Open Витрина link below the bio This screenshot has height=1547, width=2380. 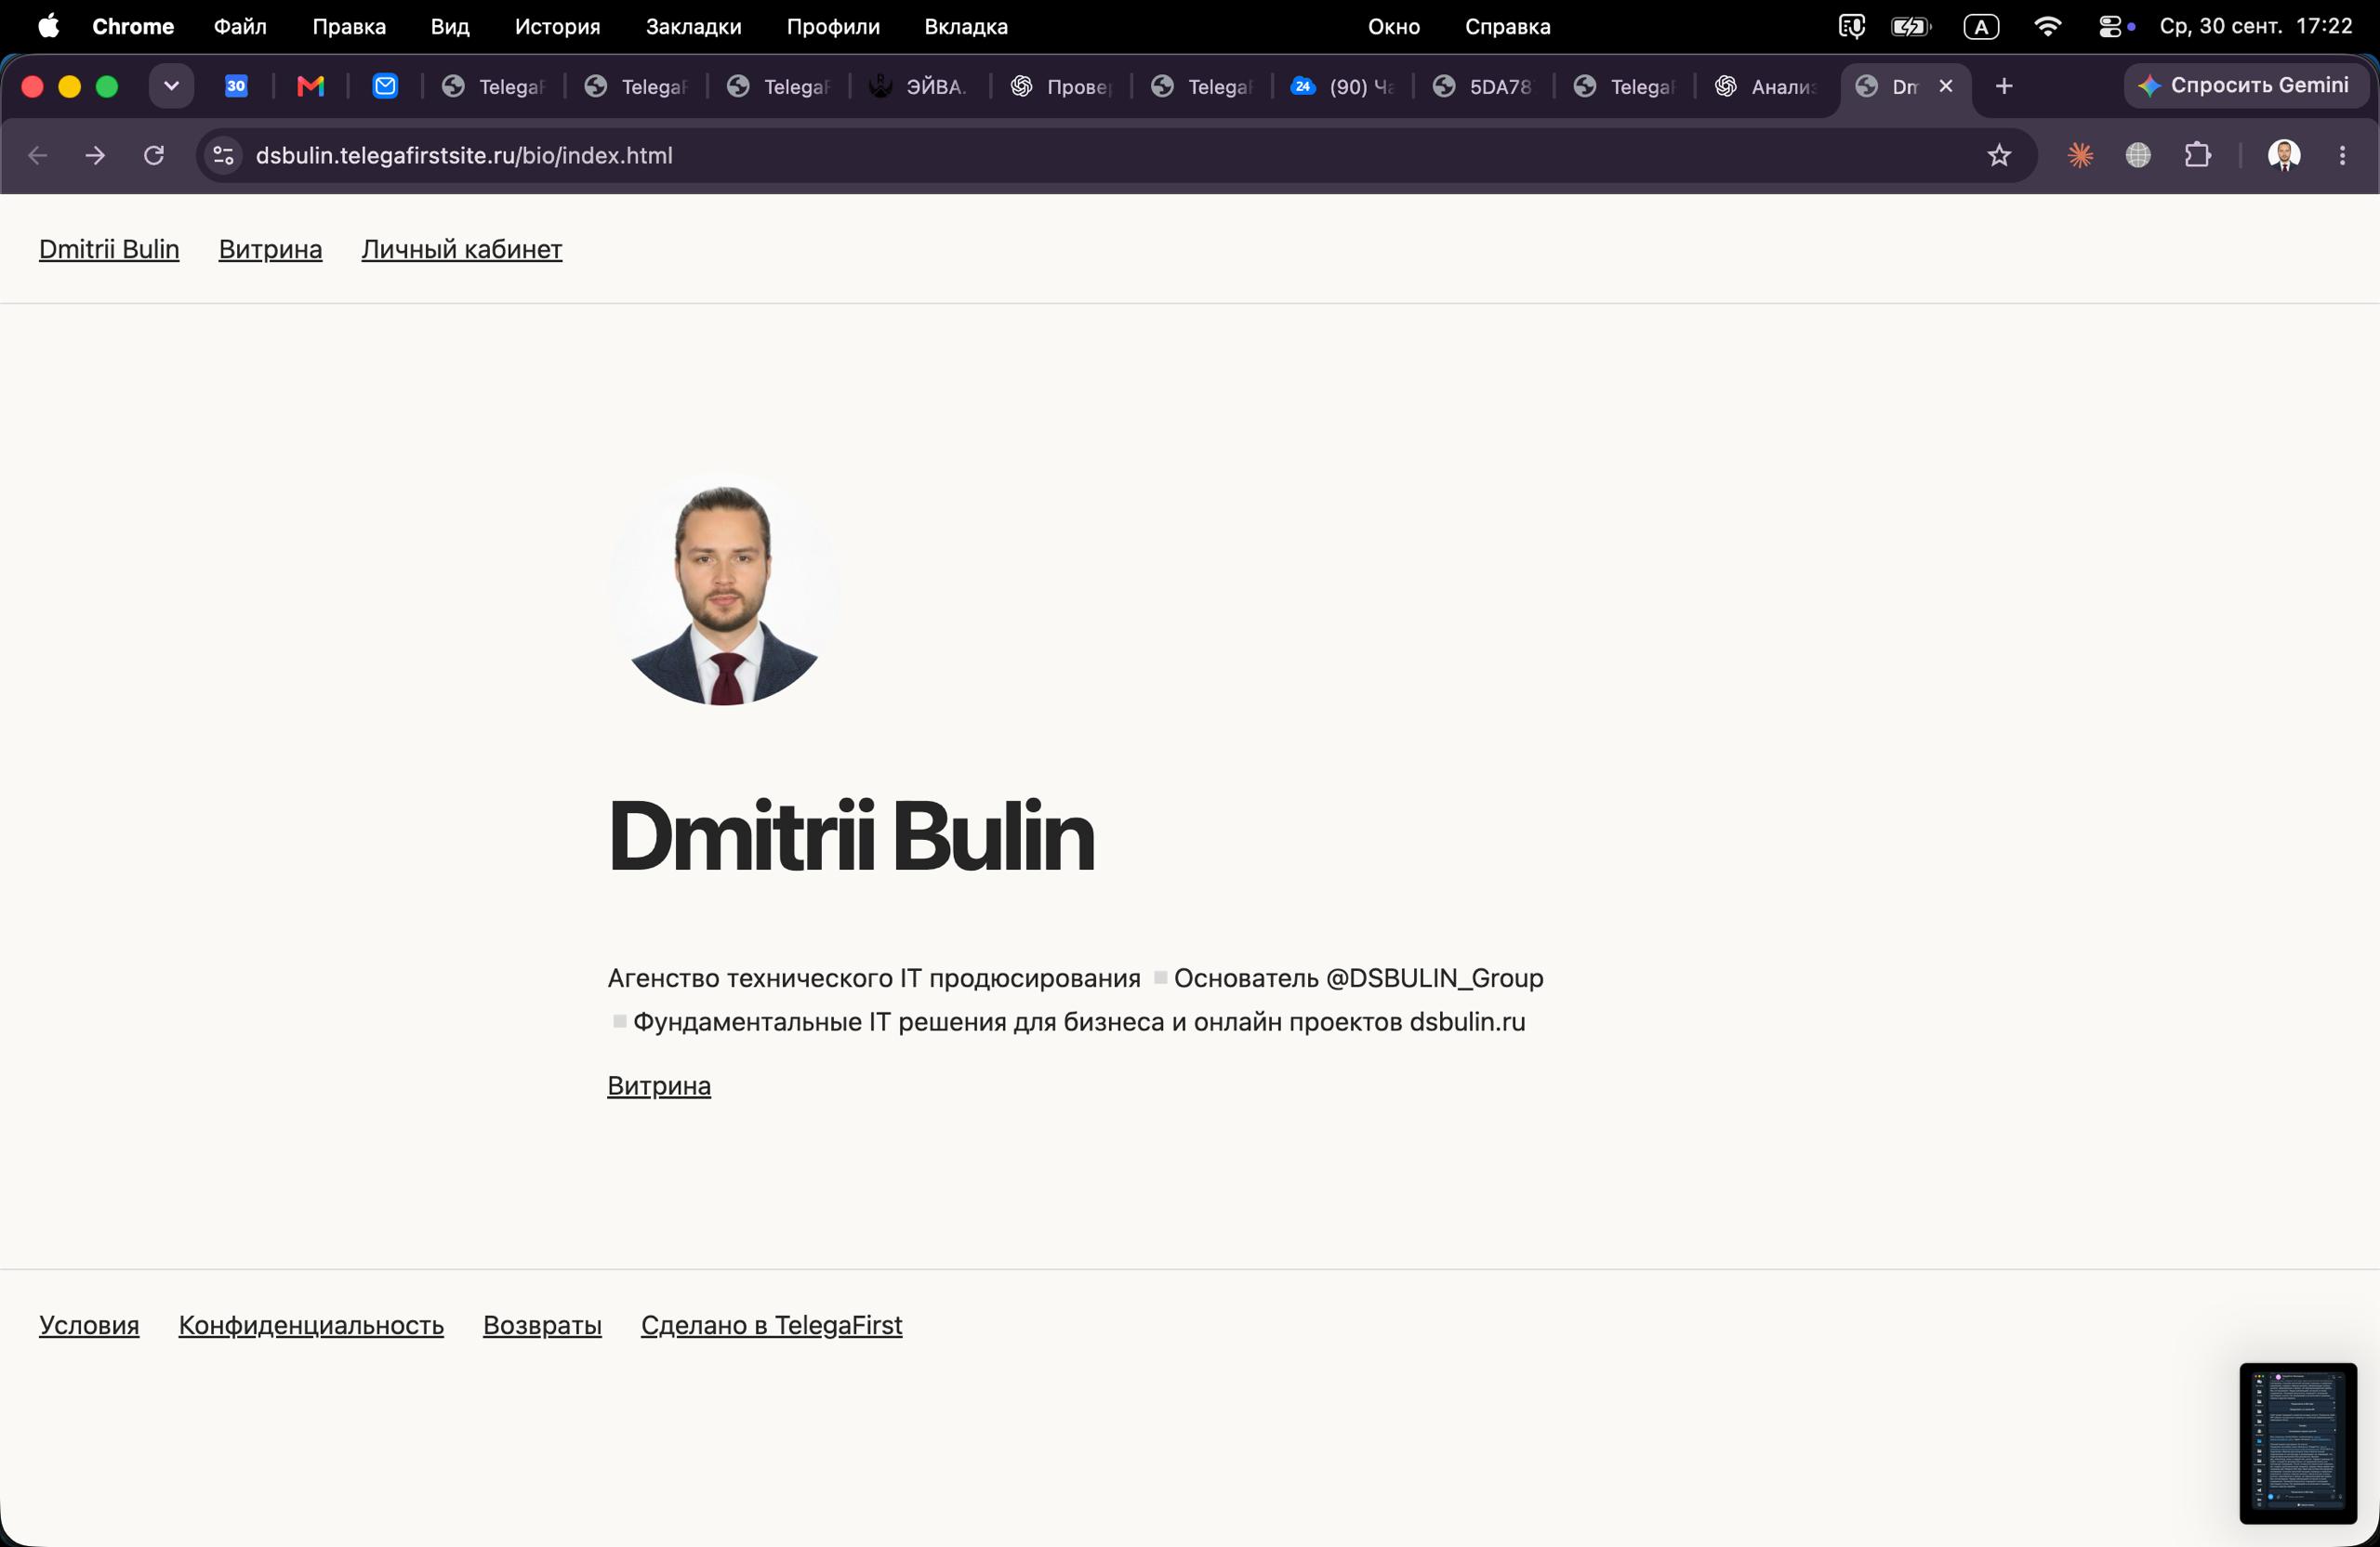[x=659, y=1086]
